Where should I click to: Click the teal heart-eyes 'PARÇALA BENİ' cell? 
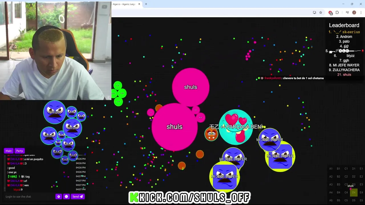point(236,127)
